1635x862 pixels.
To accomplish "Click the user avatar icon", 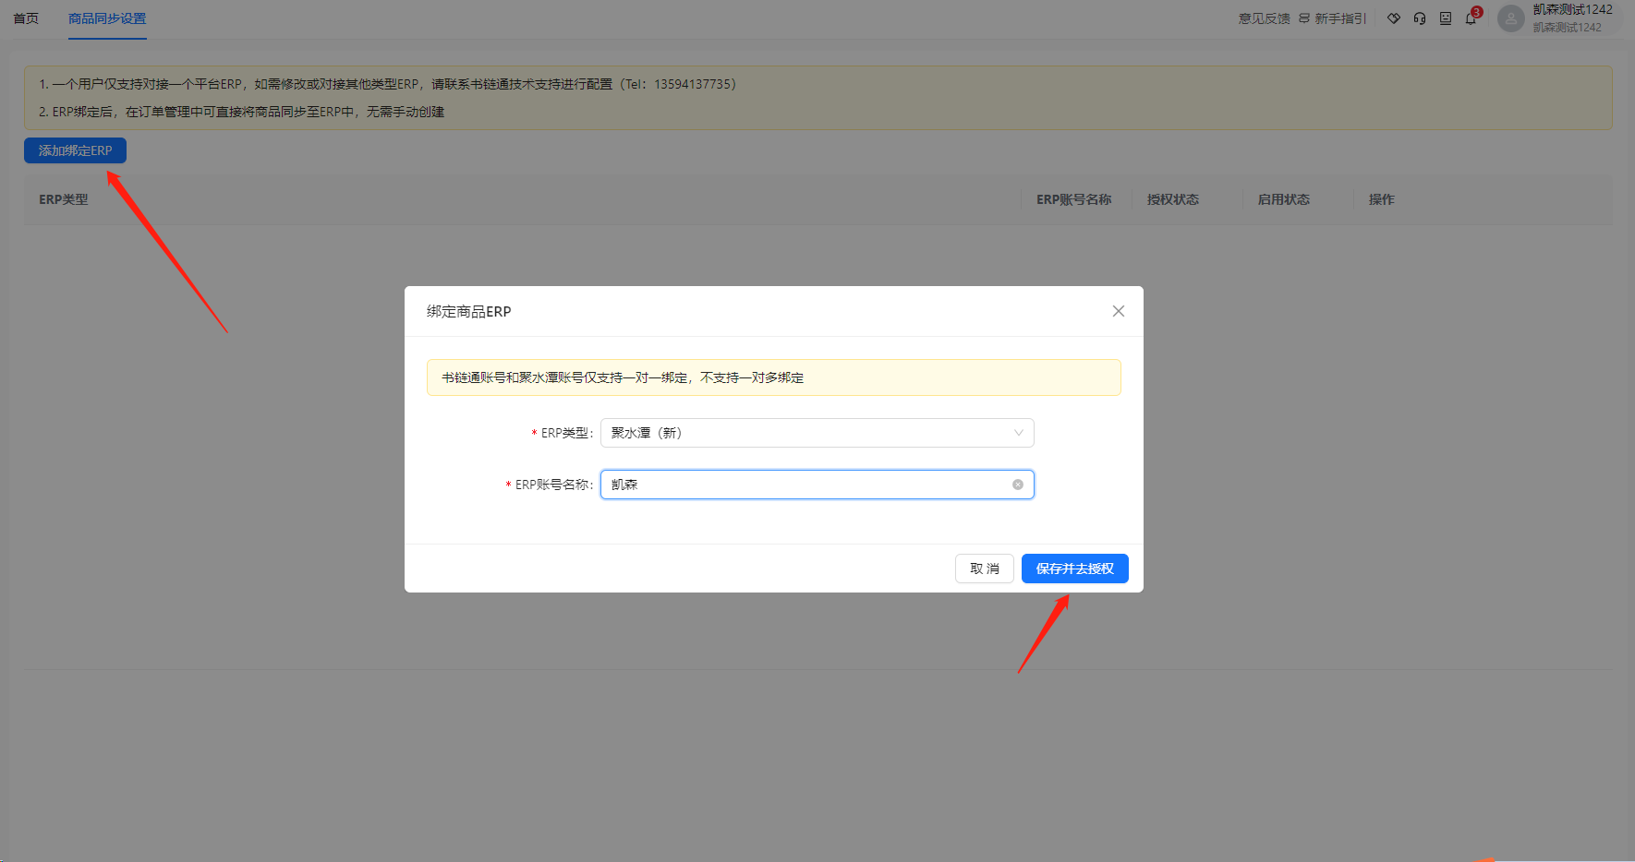I will [x=1511, y=18].
